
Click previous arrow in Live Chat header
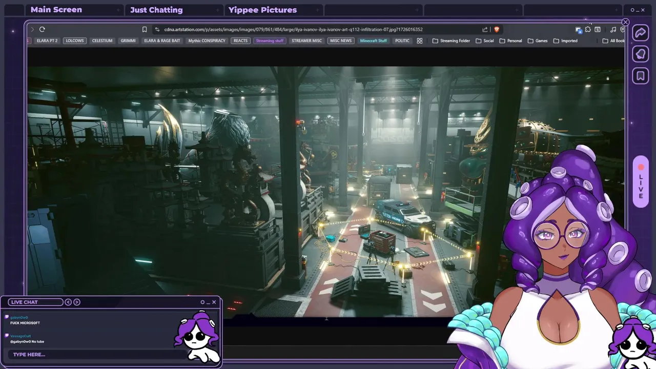pyautogui.click(x=68, y=302)
